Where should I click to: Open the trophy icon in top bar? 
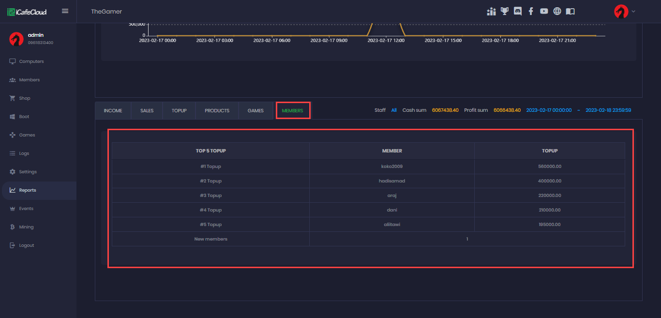505,11
